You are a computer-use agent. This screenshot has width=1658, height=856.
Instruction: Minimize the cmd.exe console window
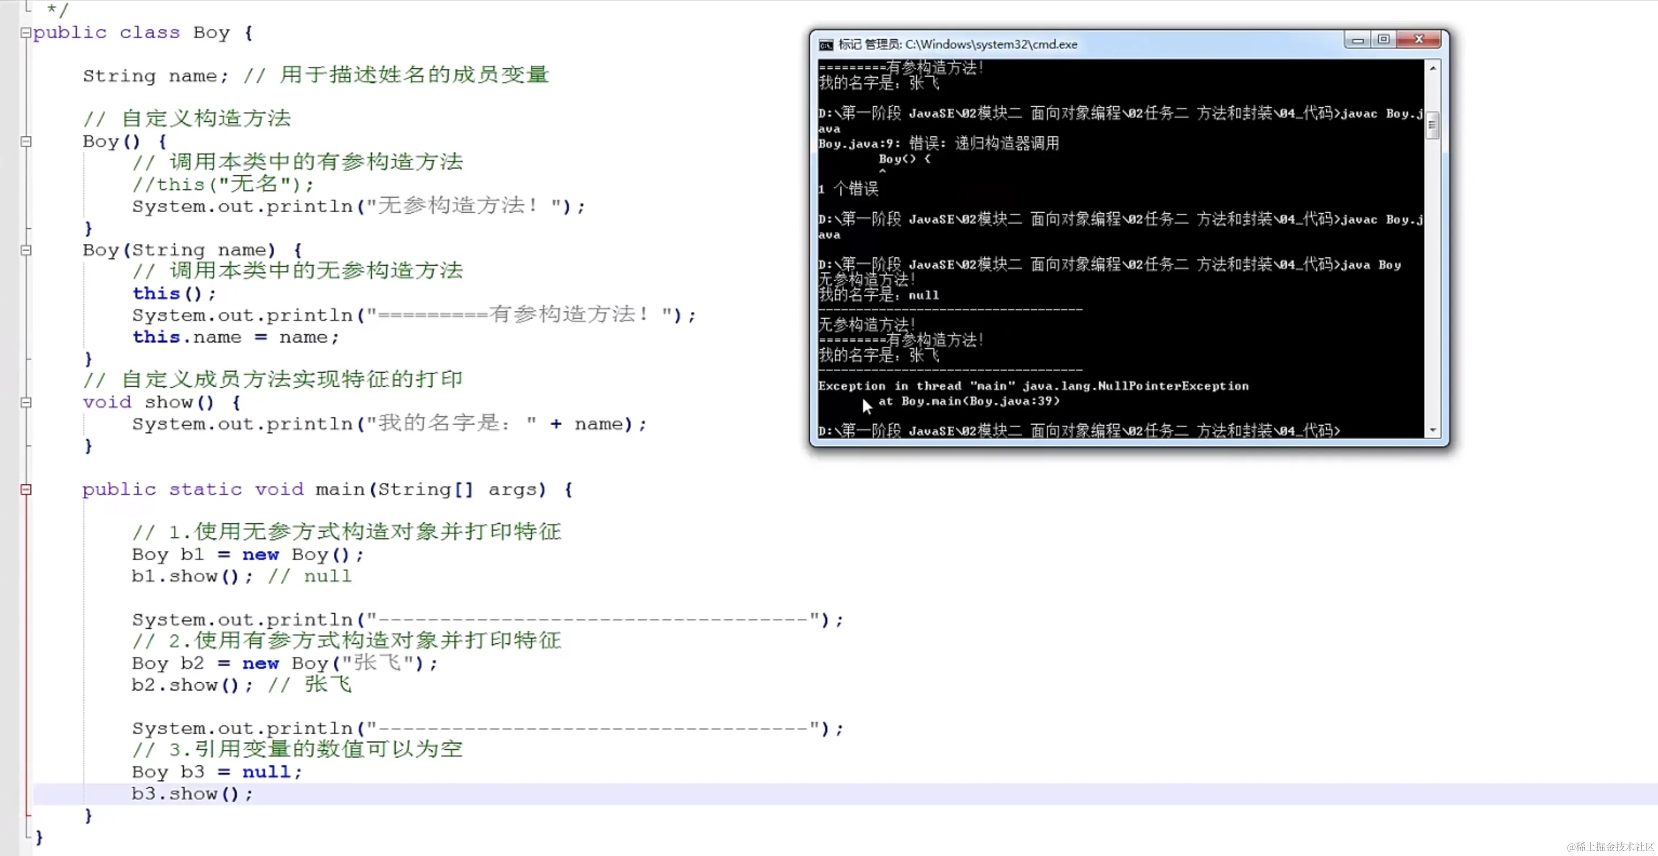pyautogui.click(x=1358, y=39)
